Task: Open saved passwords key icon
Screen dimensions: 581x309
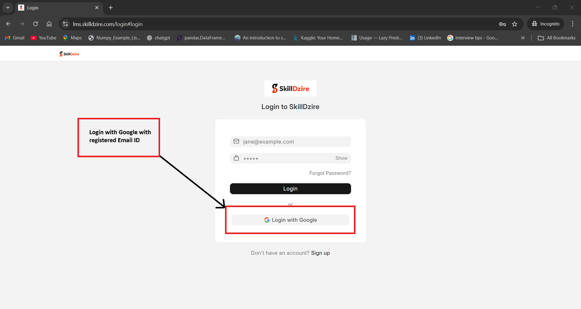Action: point(503,24)
